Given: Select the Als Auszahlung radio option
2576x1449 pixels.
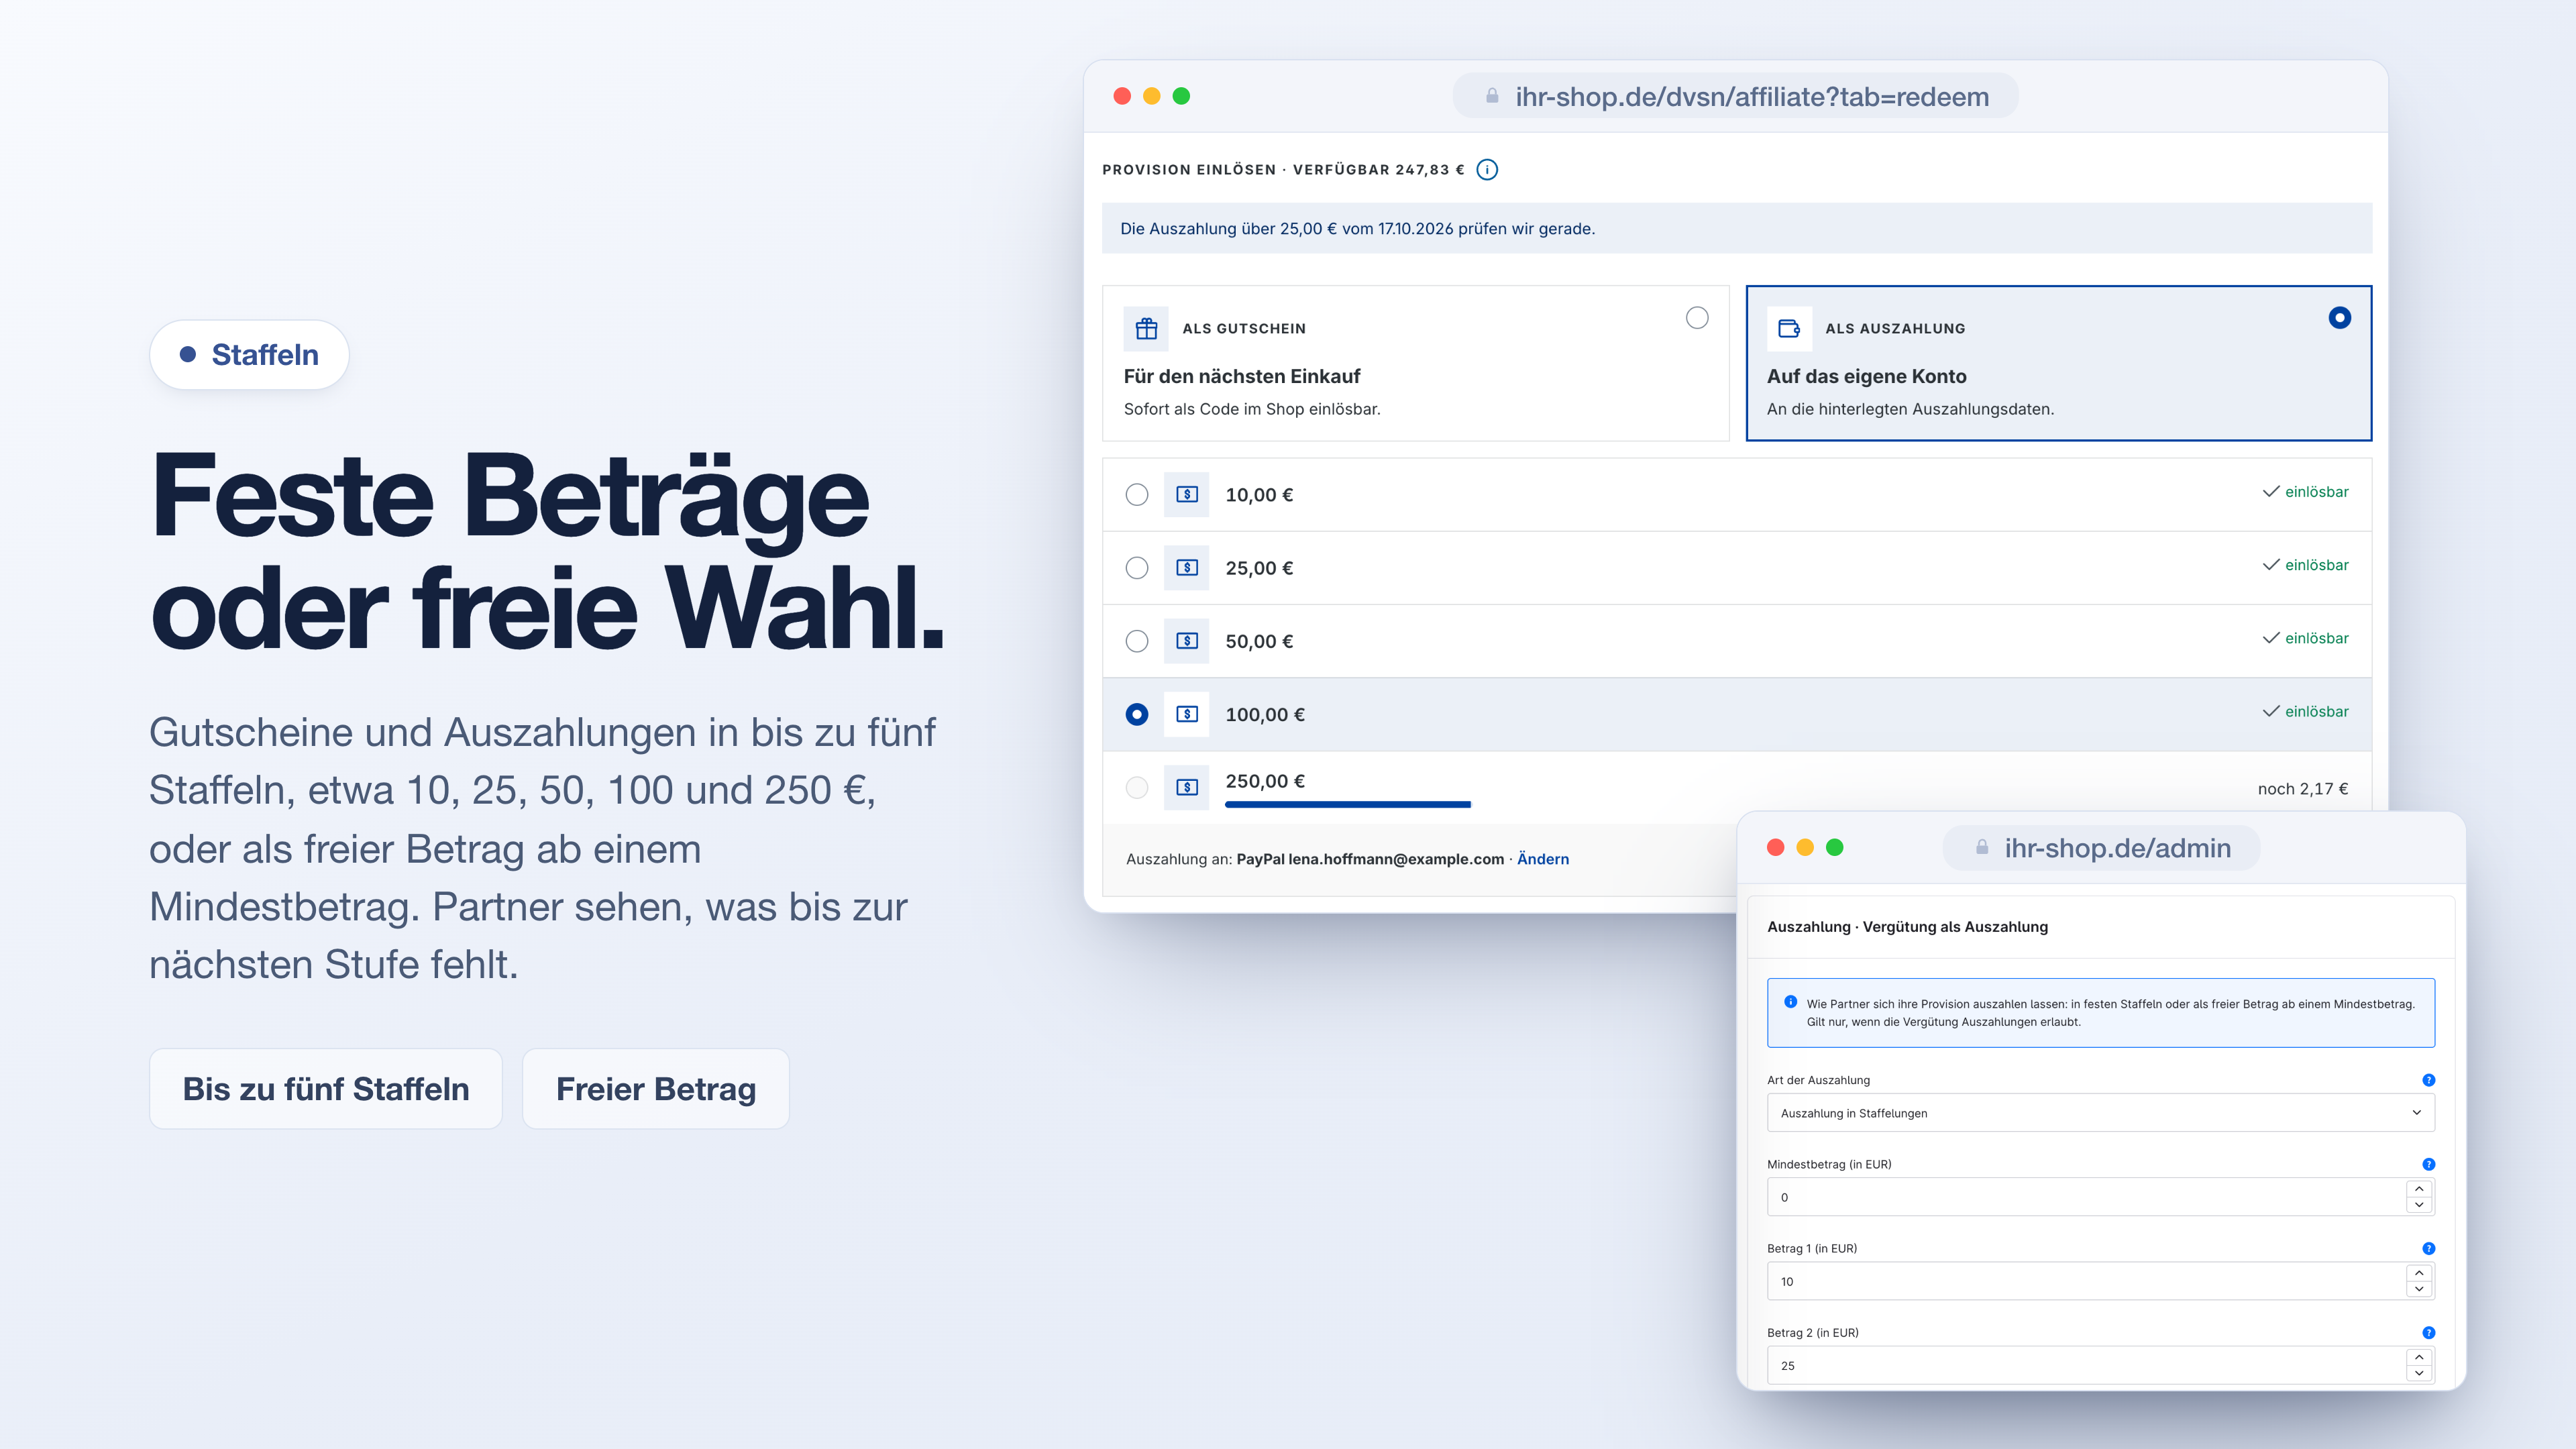Looking at the screenshot, I should (2340, 318).
